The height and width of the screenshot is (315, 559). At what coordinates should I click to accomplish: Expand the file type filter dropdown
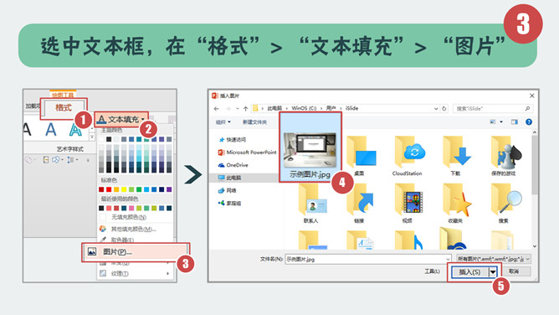point(494,259)
